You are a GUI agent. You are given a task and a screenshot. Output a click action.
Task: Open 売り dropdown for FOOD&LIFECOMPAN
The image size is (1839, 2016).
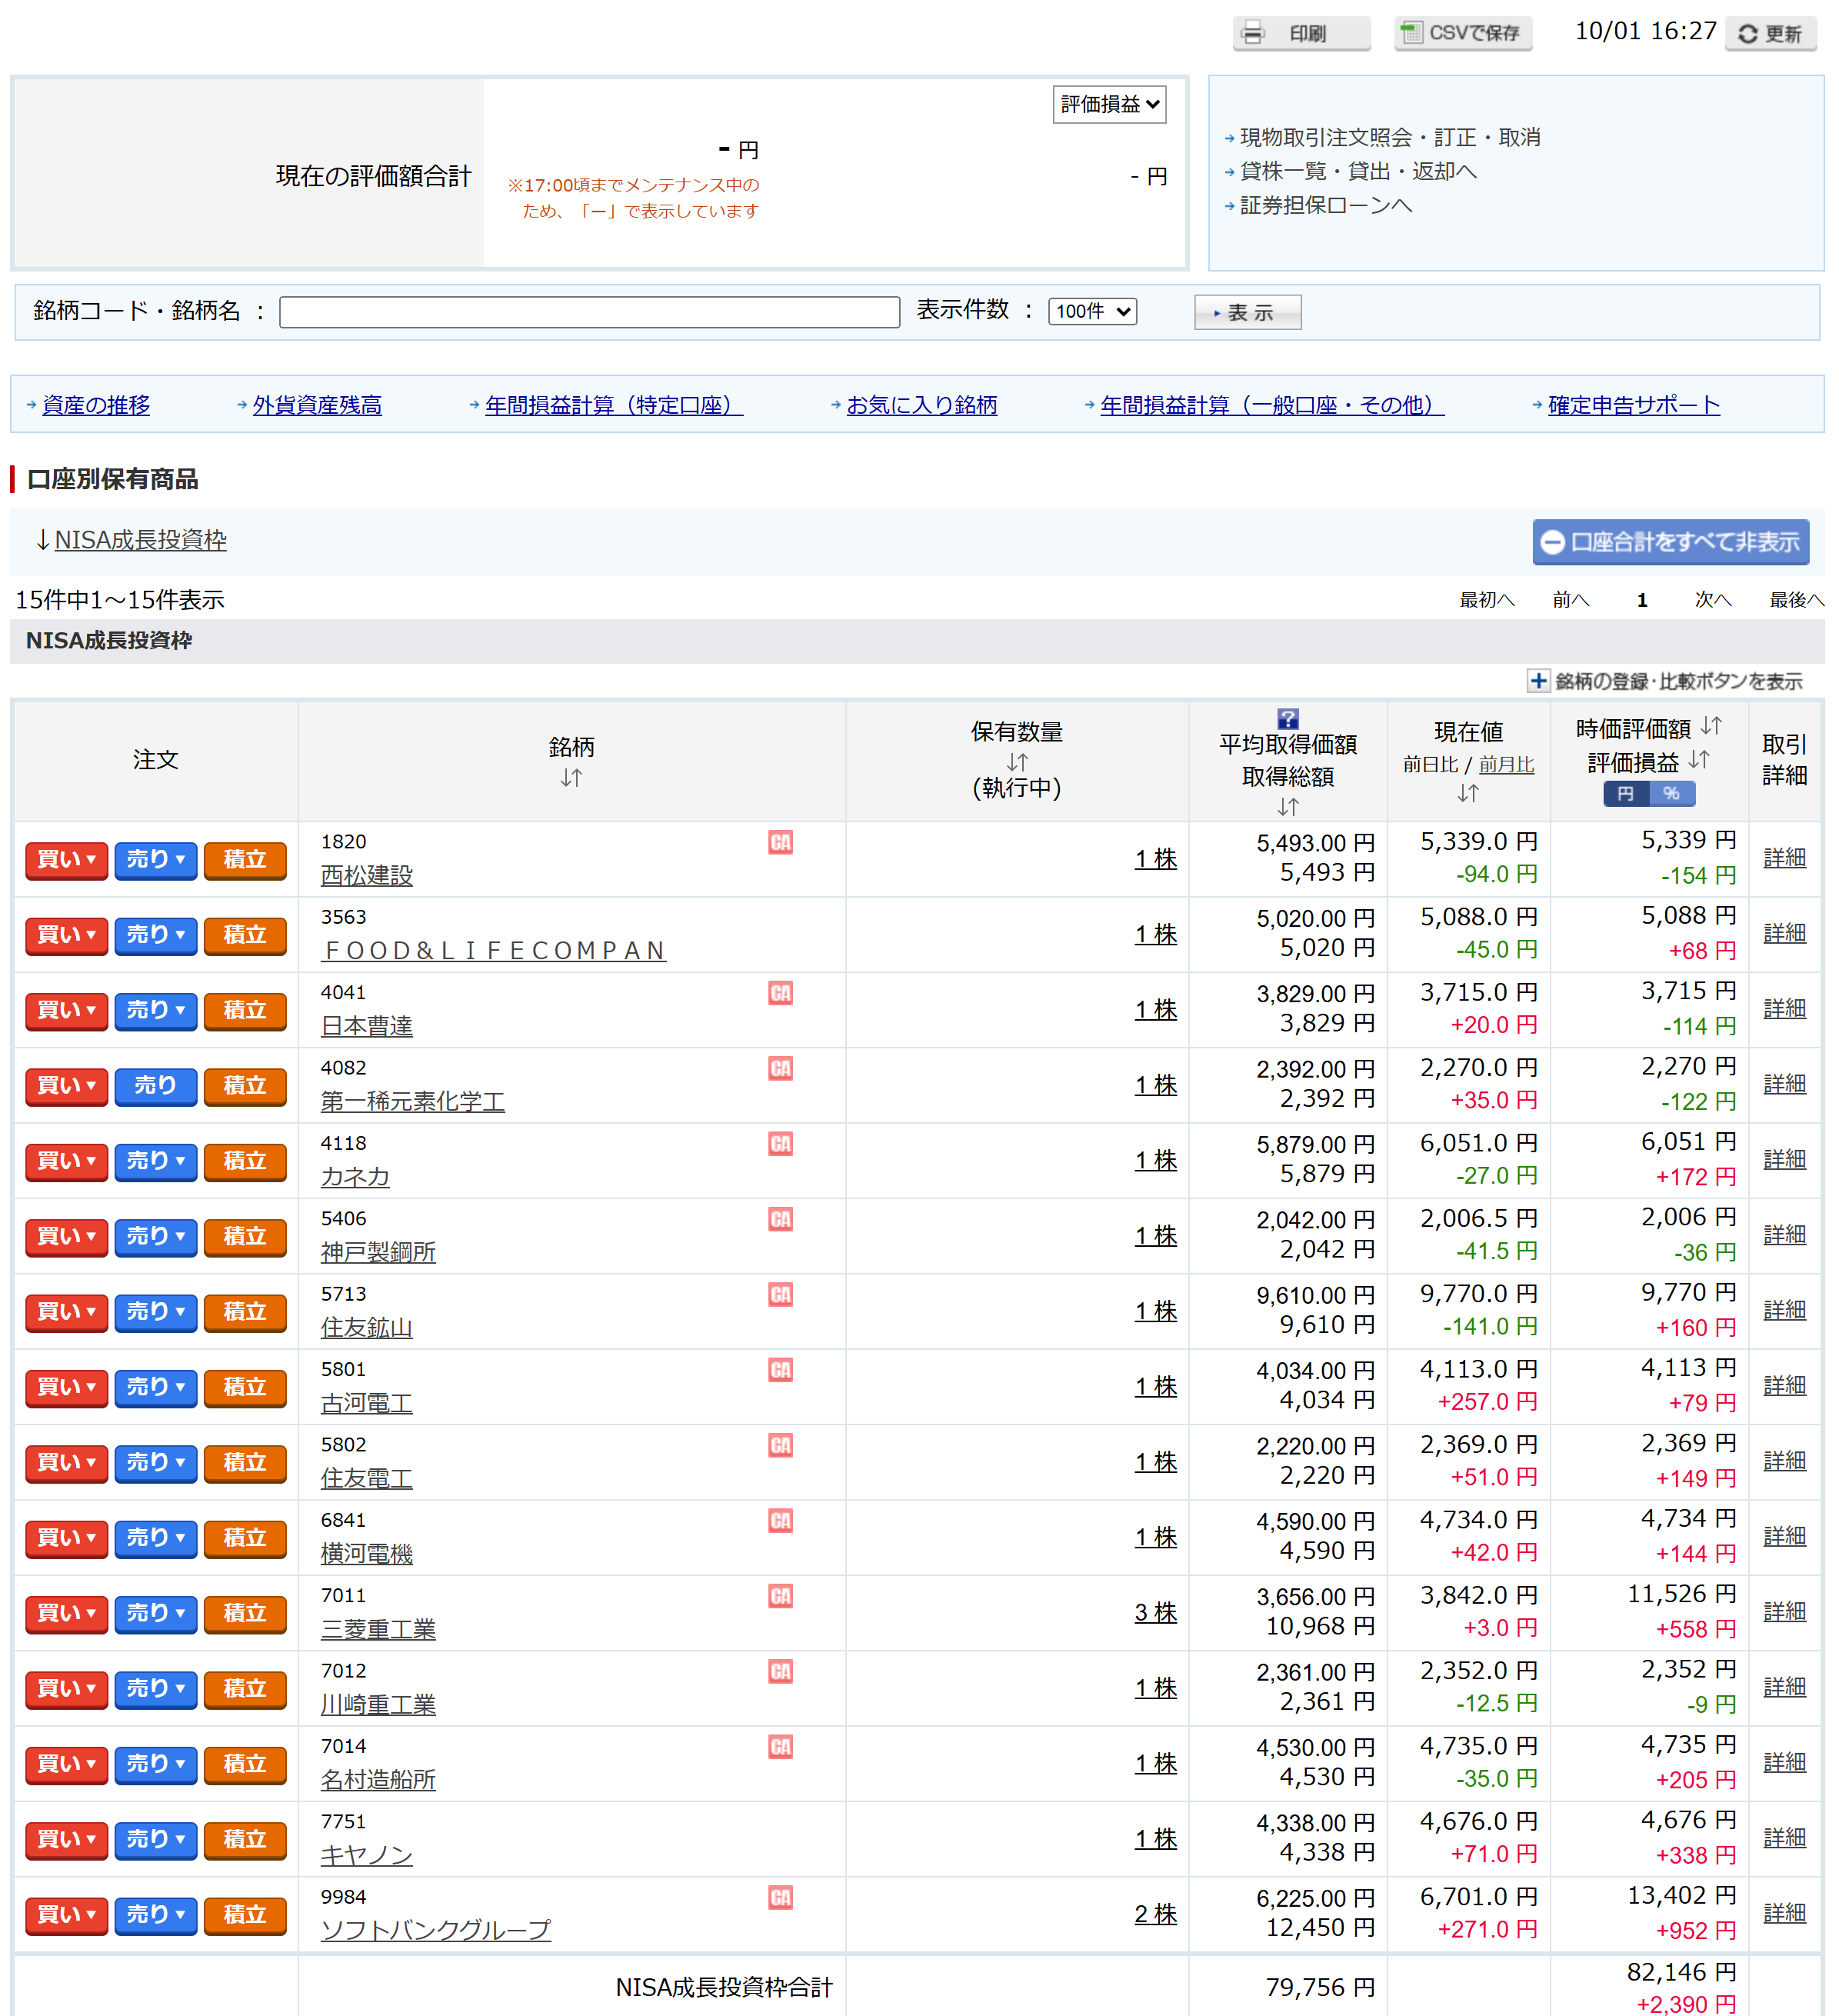pos(155,935)
